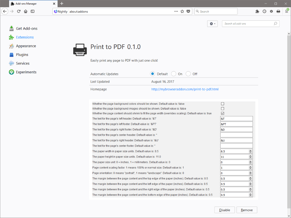Viewport: 291px width, 218px height.
Task: Click the Print to PDF printer logo
Action: (80, 50)
